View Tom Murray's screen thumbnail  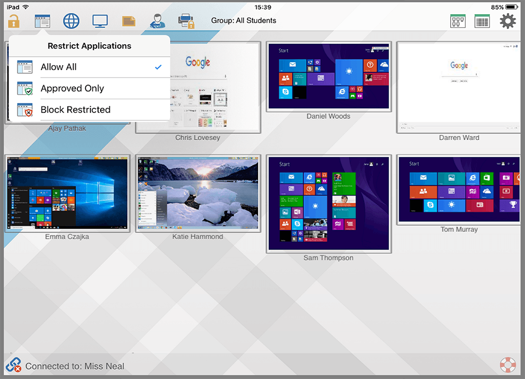click(459, 189)
